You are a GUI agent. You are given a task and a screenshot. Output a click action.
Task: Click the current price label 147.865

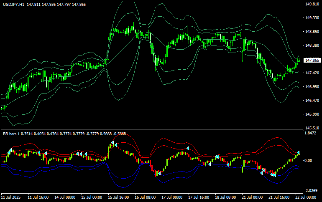pos(312,60)
